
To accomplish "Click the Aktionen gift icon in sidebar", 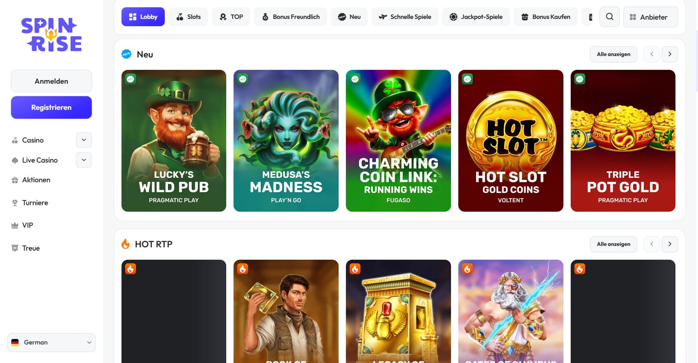I will pos(15,180).
